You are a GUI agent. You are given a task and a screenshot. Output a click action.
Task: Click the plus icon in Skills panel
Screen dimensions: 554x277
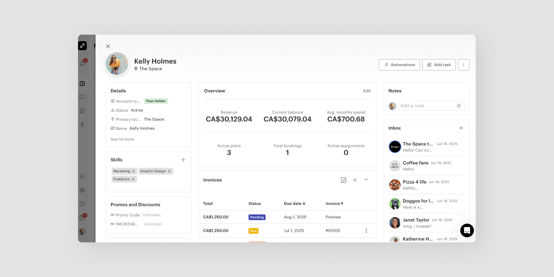tap(183, 160)
